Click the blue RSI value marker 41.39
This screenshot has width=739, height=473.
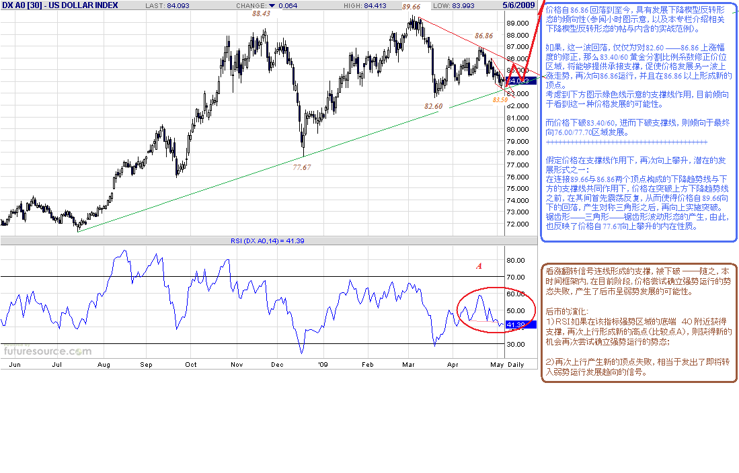(x=520, y=325)
